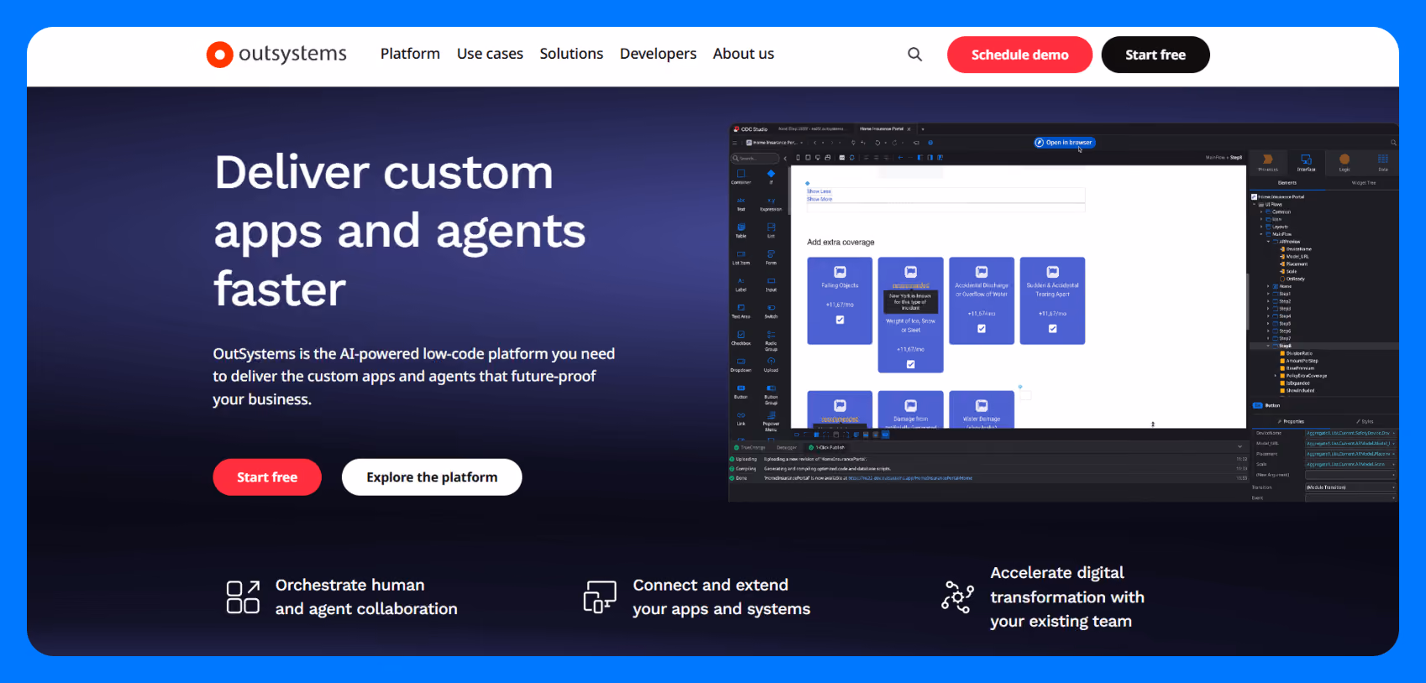Expand the Layouts flow node
Viewport: 1426px width, 683px height.
1261,227
